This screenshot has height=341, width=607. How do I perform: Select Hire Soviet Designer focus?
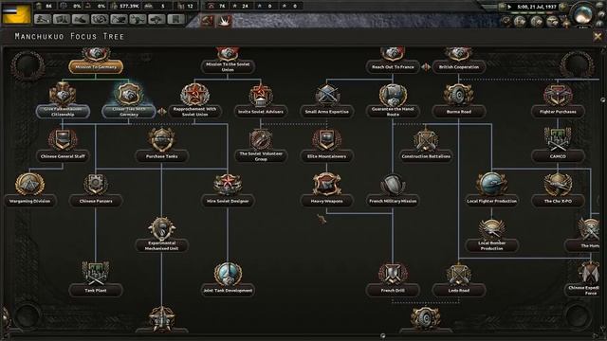(228, 201)
